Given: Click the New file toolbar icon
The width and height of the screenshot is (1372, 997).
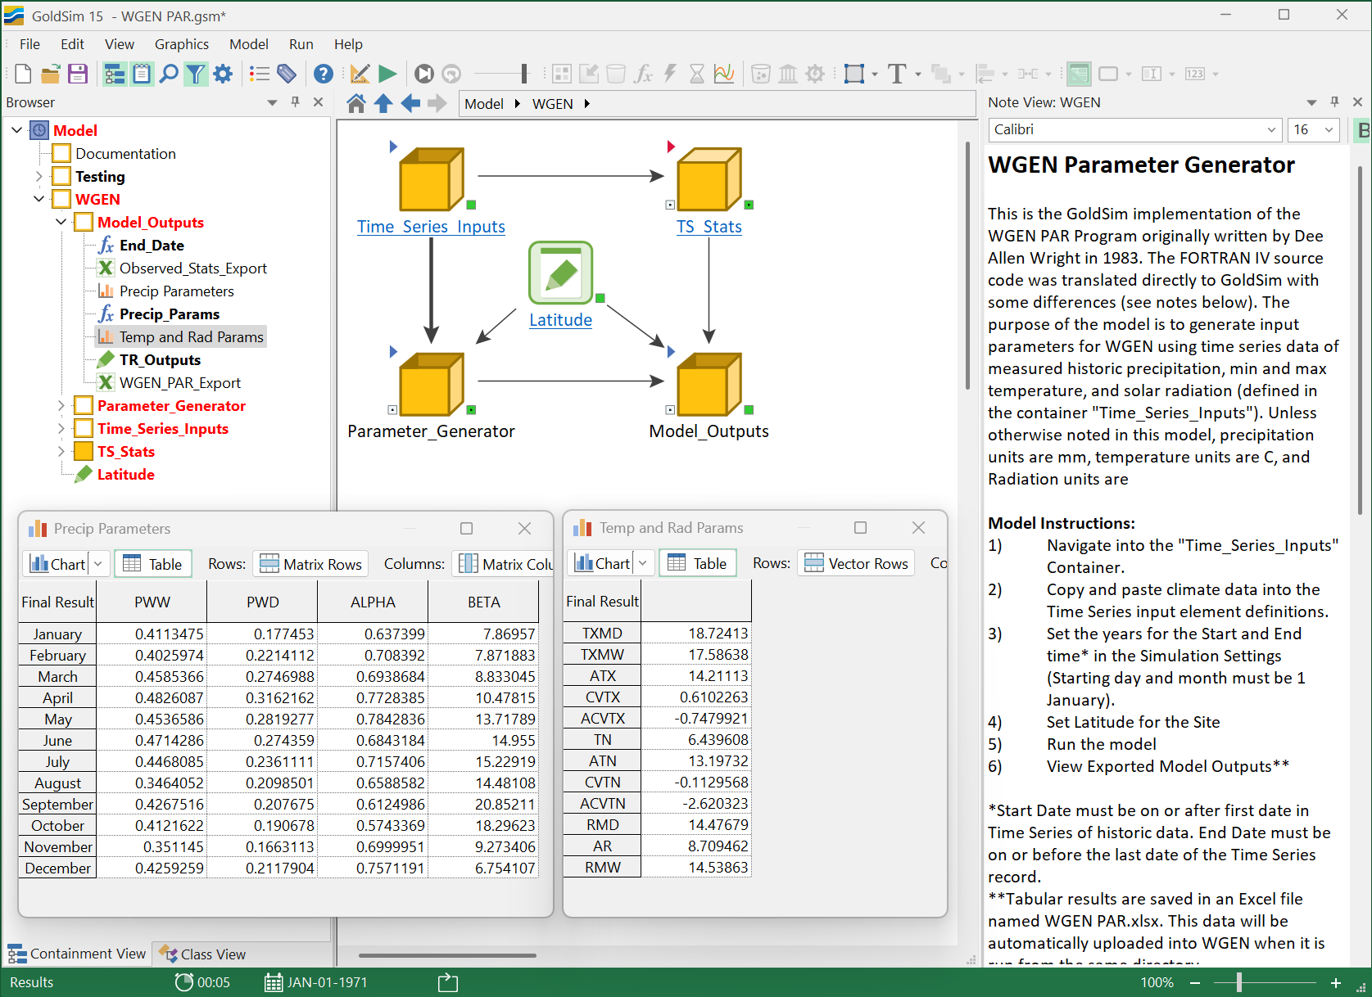Looking at the screenshot, I should (23, 74).
